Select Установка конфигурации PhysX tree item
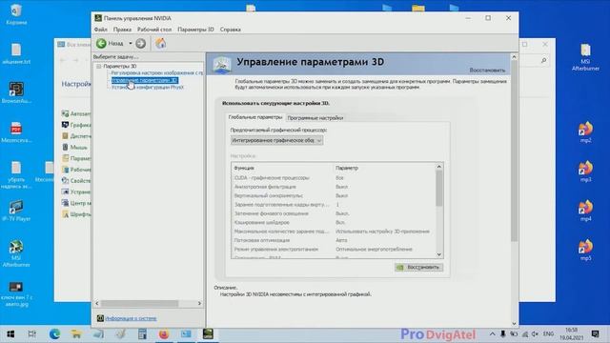Screen dimensions: 610x343 point(148,87)
